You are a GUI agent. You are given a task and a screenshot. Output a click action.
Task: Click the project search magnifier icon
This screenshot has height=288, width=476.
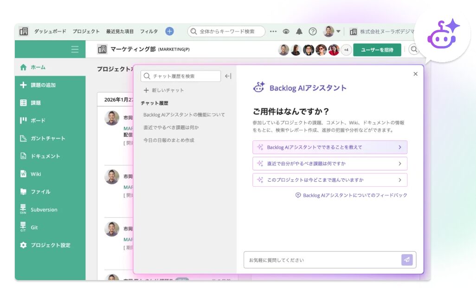pyautogui.click(x=414, y=49)
